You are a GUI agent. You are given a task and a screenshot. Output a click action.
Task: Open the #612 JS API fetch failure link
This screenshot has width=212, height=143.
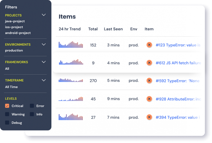[x=178, y=63]
